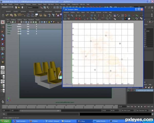Screen dimensions: 154x123
Task: Click camera select icon in viewport toolbar
Action: 8,22
